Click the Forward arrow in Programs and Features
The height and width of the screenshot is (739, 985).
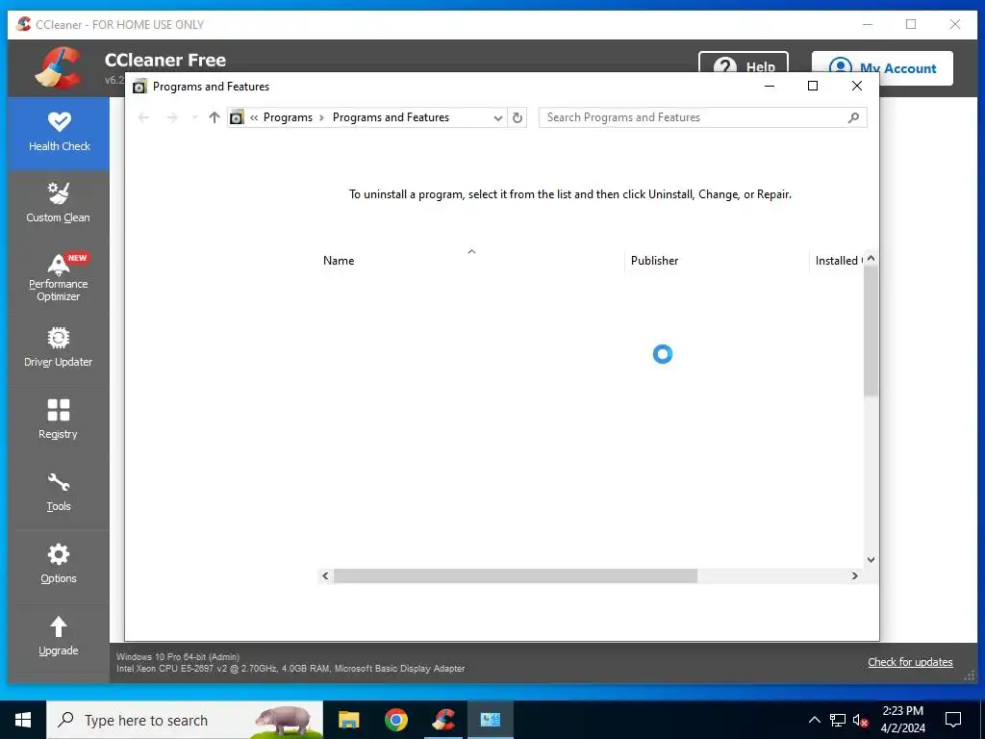(x=171, y=117)
